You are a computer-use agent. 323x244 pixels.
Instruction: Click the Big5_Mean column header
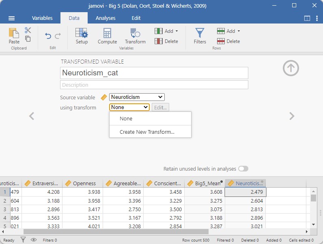pyautogui.click(x=205, y=183)
